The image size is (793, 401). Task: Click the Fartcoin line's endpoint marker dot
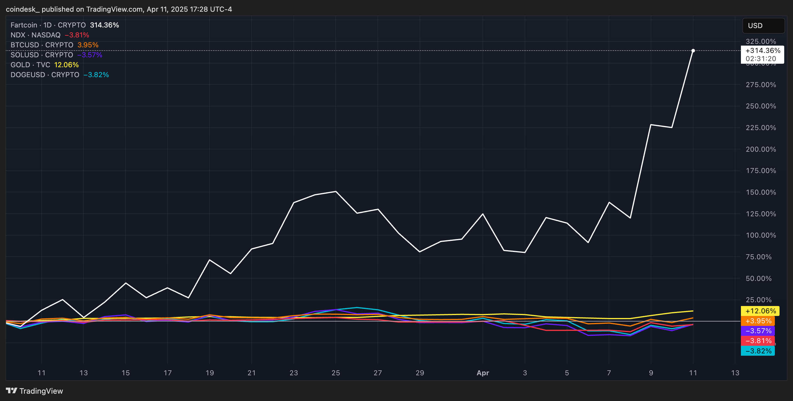click(693, 51)
